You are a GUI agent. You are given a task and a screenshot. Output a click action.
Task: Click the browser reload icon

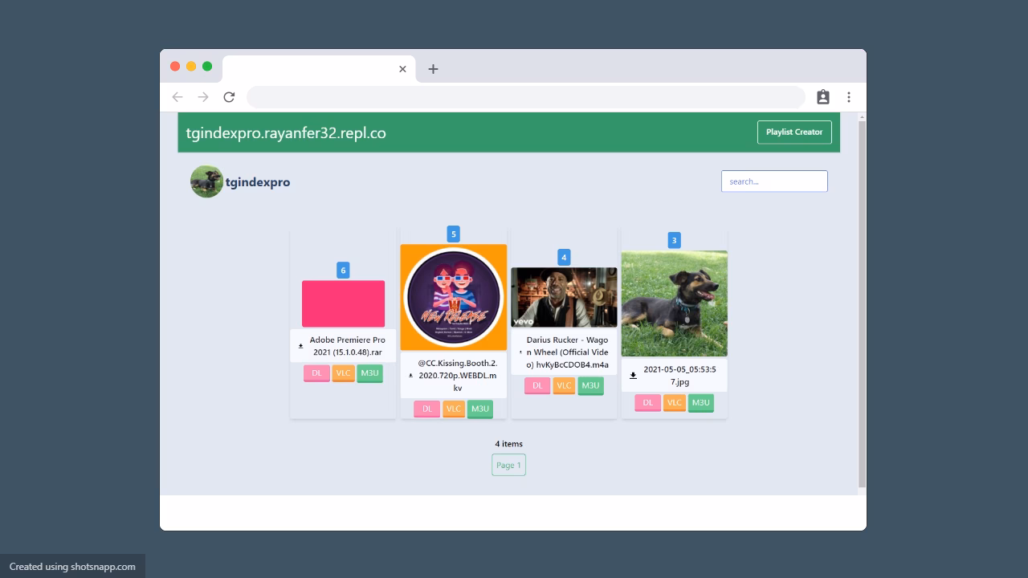point(229,97)
